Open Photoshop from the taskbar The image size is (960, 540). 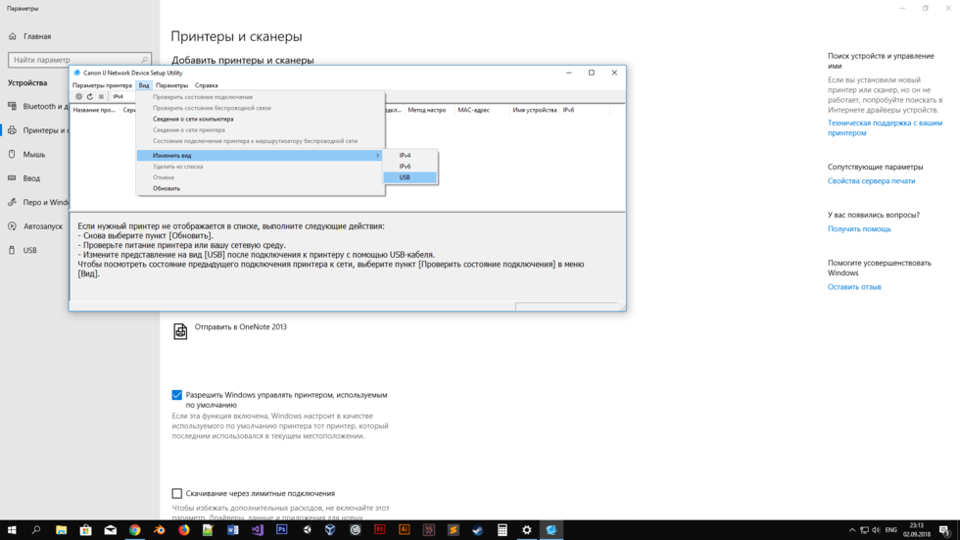pyautogui.click(x=281, y=530)
